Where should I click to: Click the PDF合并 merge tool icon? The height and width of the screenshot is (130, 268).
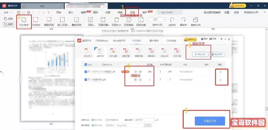pyautogui.click(x=24, y=19)
